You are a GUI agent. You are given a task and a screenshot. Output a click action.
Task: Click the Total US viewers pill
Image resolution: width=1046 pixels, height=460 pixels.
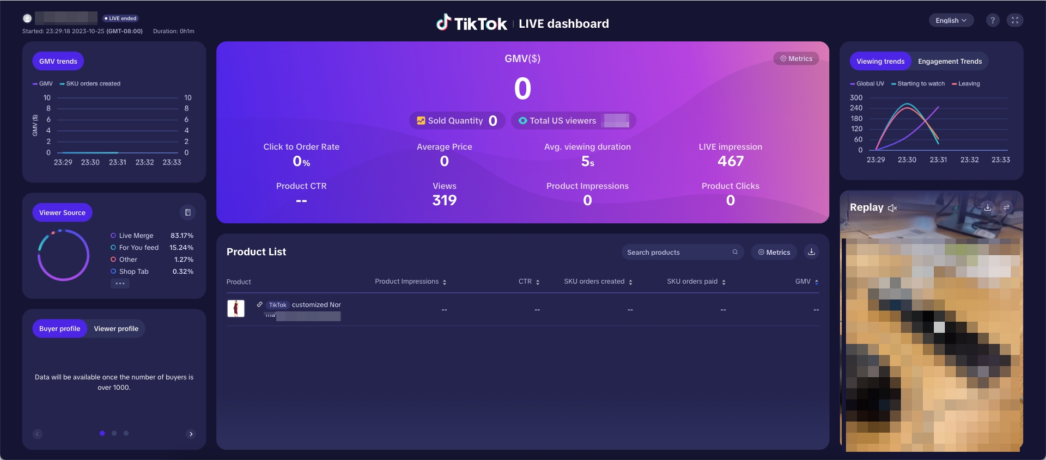574,121
